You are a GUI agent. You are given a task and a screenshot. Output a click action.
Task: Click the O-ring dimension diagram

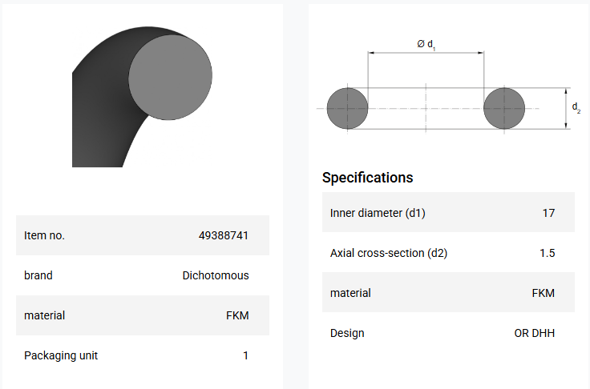[449, 86]
